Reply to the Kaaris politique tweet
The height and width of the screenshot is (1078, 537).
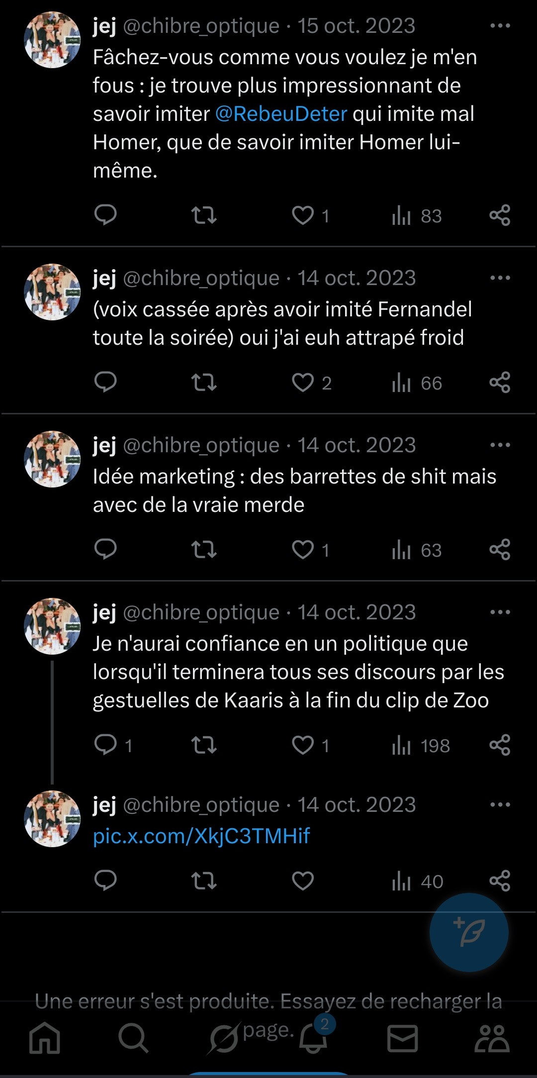(105, 745)
